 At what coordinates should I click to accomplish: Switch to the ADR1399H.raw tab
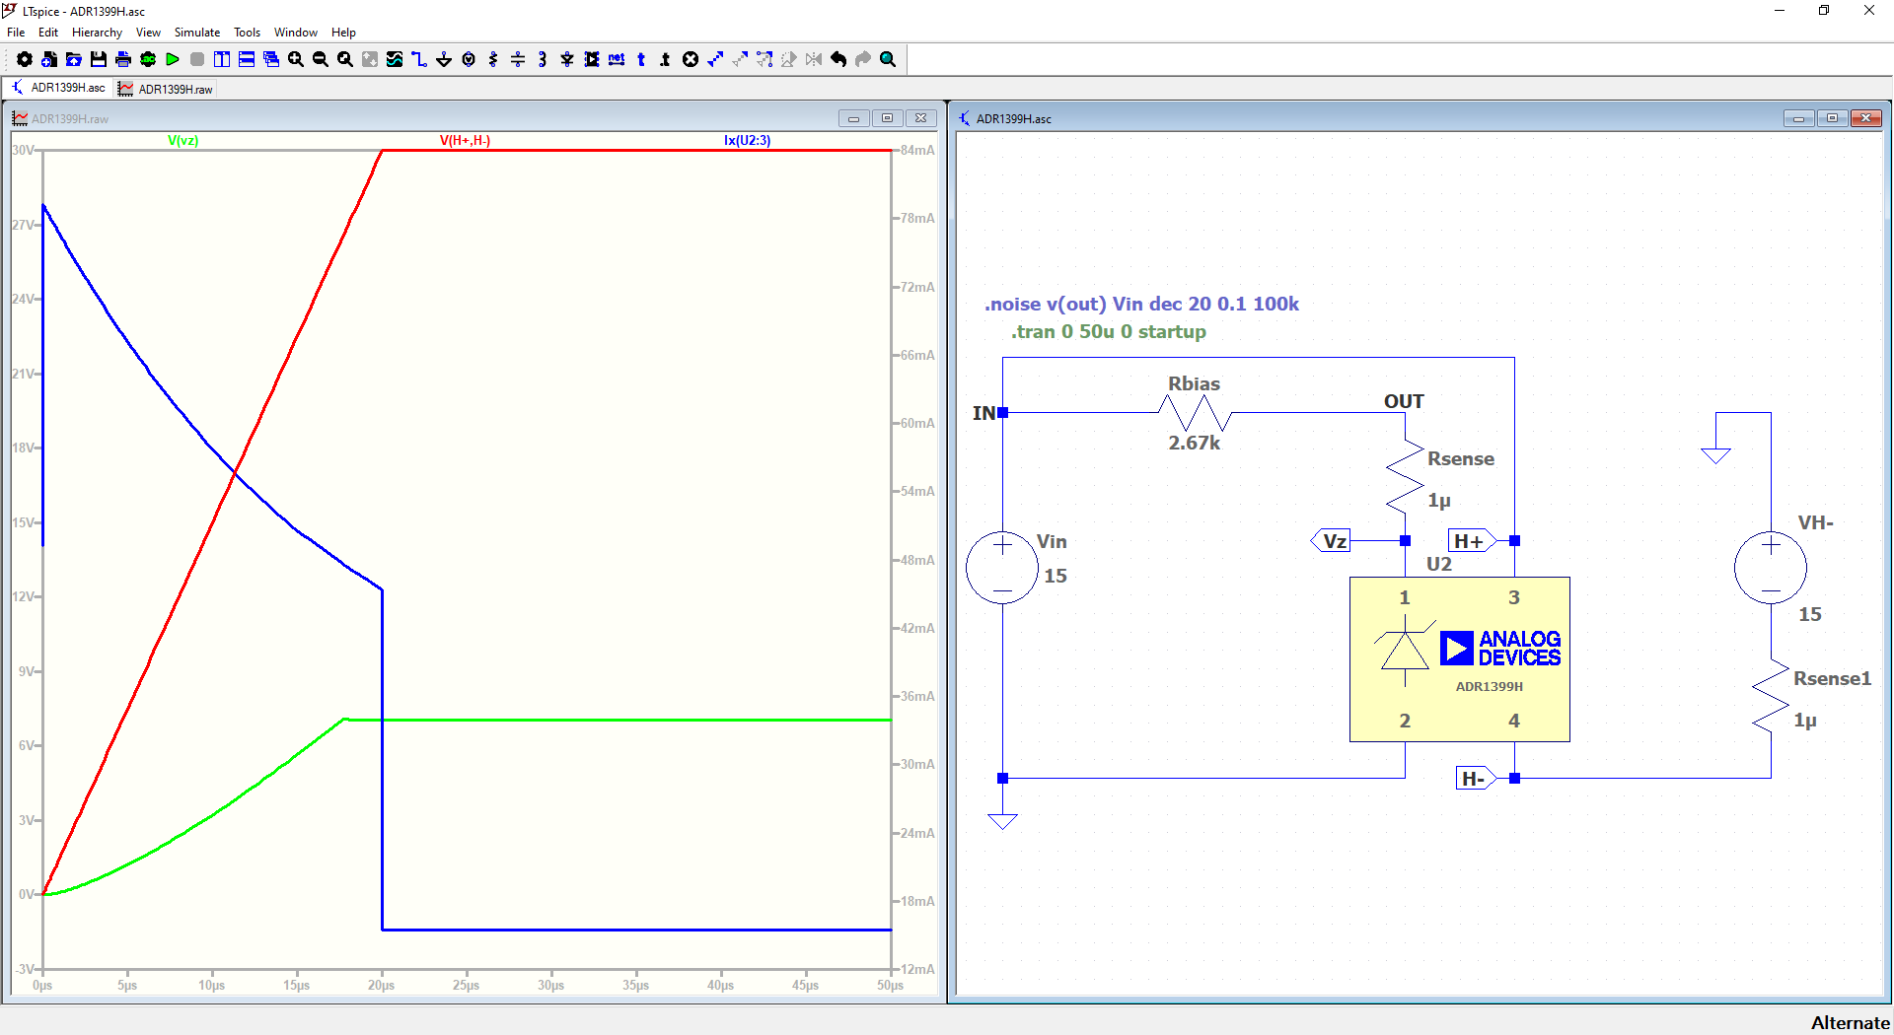[x=166, y=89]
